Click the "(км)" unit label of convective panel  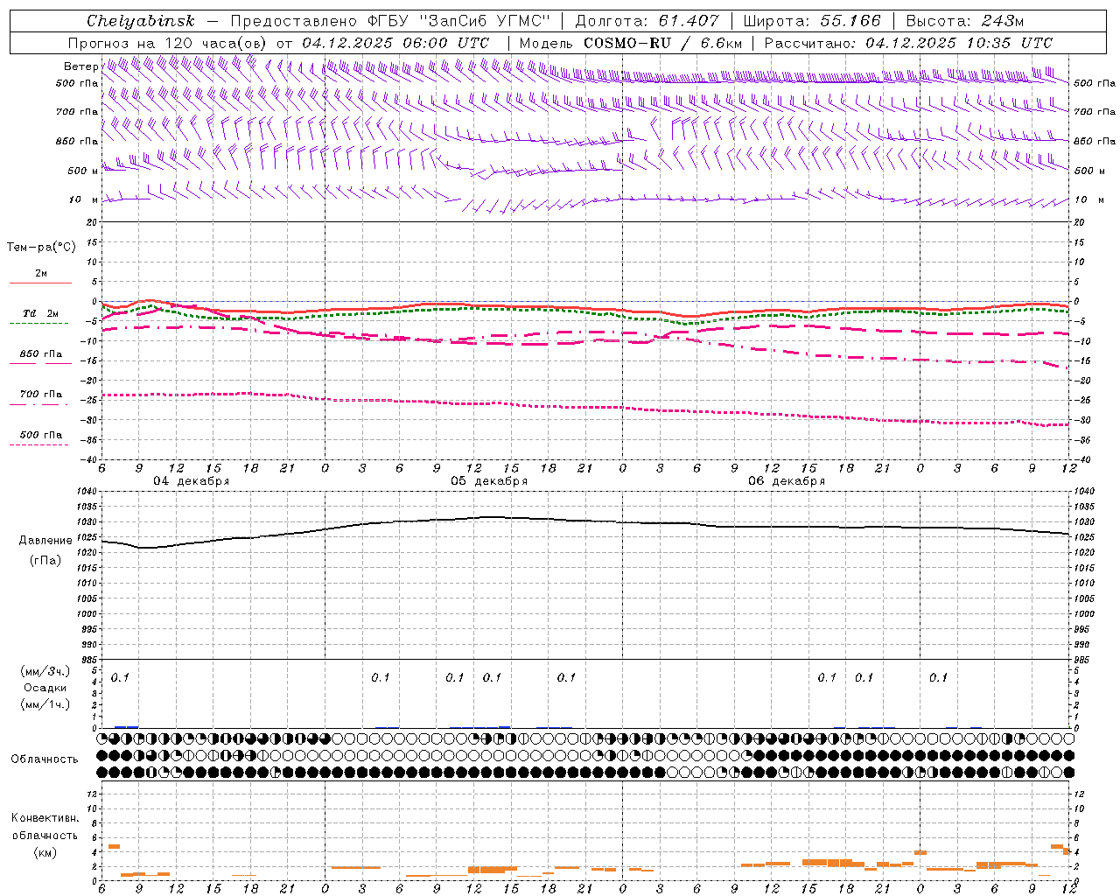[45, 852]
